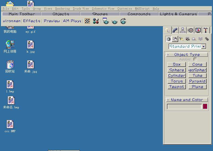Viewport: 213px width, 151px height.
Task: Click the Cylinder primitive button
Action: coord(177,76)
